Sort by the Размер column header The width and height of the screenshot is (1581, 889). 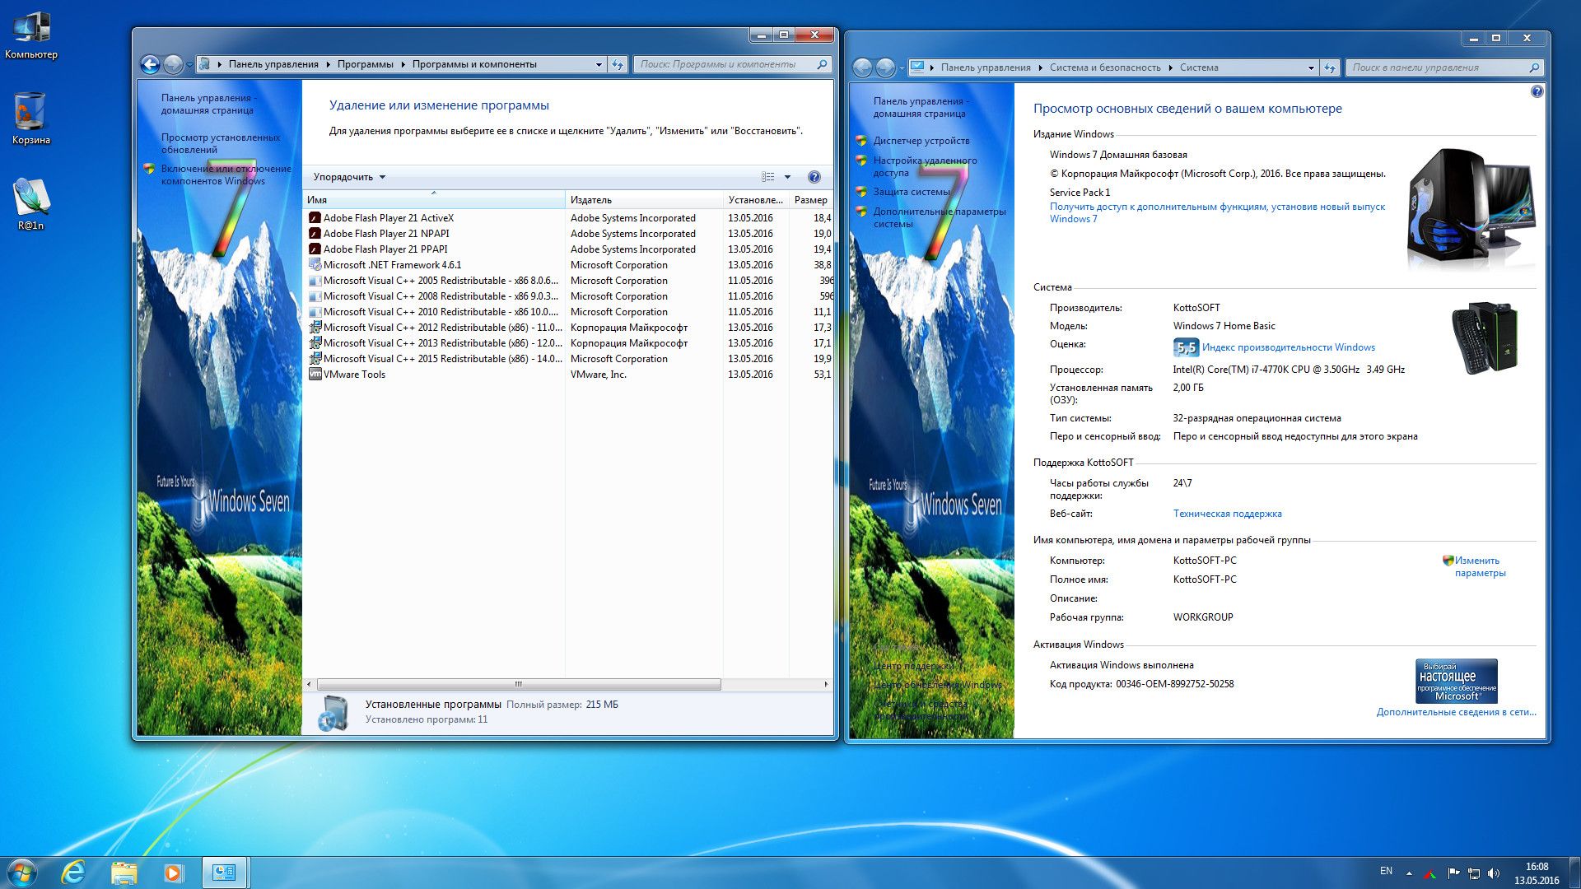pos(811,200)
